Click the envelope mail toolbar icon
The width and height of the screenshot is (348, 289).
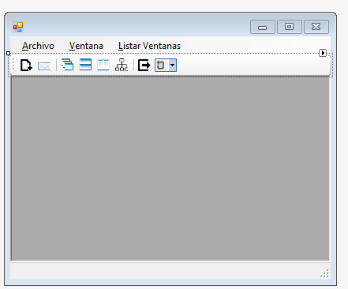[44, 66]
